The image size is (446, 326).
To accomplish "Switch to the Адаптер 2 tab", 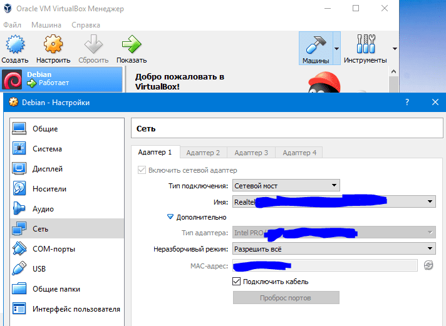I will [x=203, y=152].
